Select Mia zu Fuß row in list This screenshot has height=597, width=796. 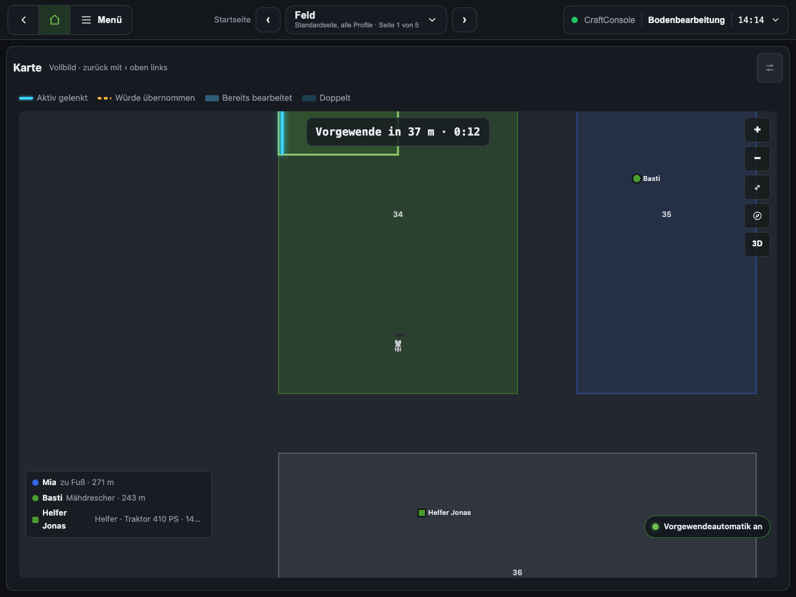(x=119, y=483)
